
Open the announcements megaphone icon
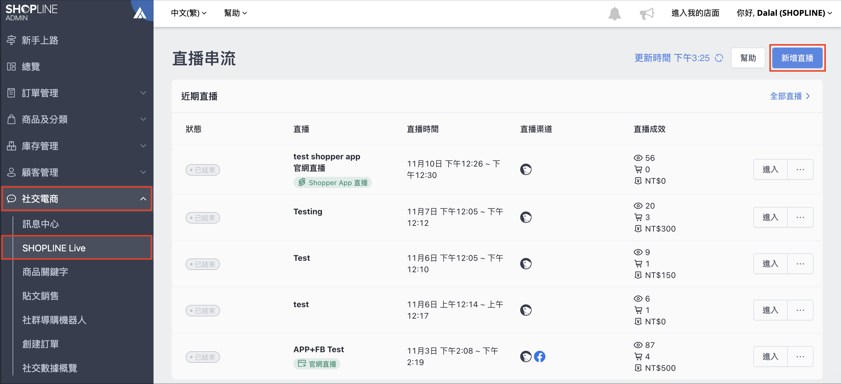pos(647,13)
